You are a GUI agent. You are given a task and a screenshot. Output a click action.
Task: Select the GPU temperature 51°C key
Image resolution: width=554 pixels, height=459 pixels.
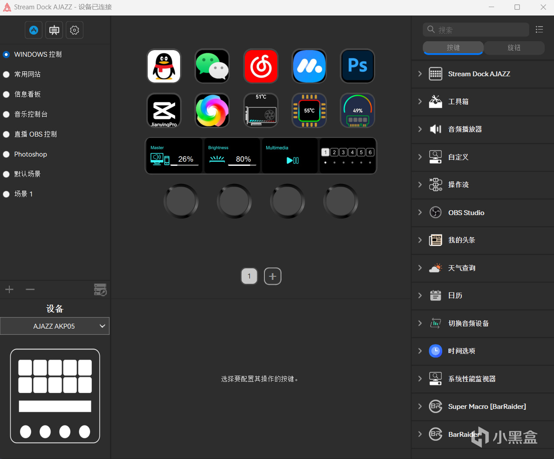(x=261, y=110)
